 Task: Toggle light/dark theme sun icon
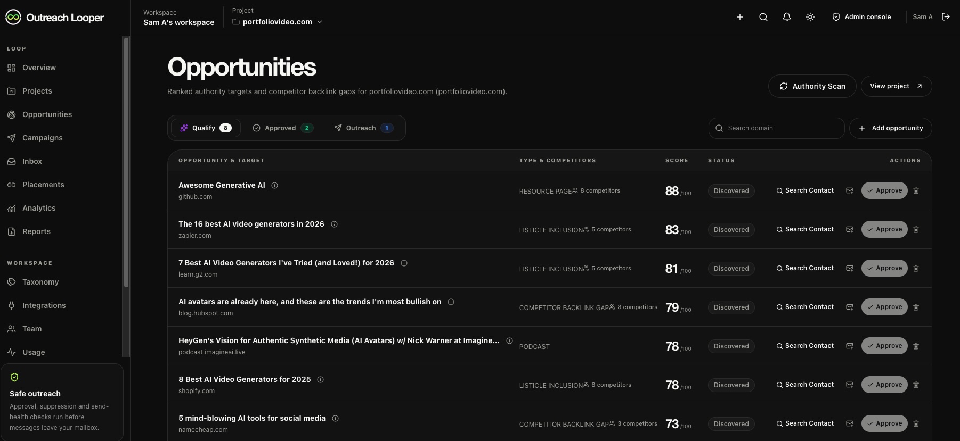pos(810,17)
